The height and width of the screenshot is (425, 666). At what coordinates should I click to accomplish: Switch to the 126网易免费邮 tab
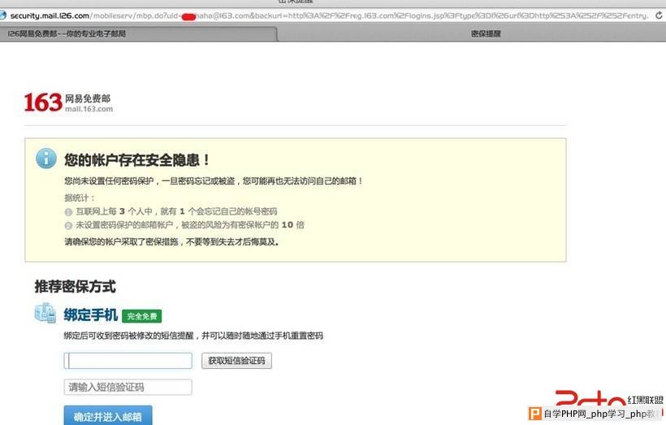pos(138,34)
